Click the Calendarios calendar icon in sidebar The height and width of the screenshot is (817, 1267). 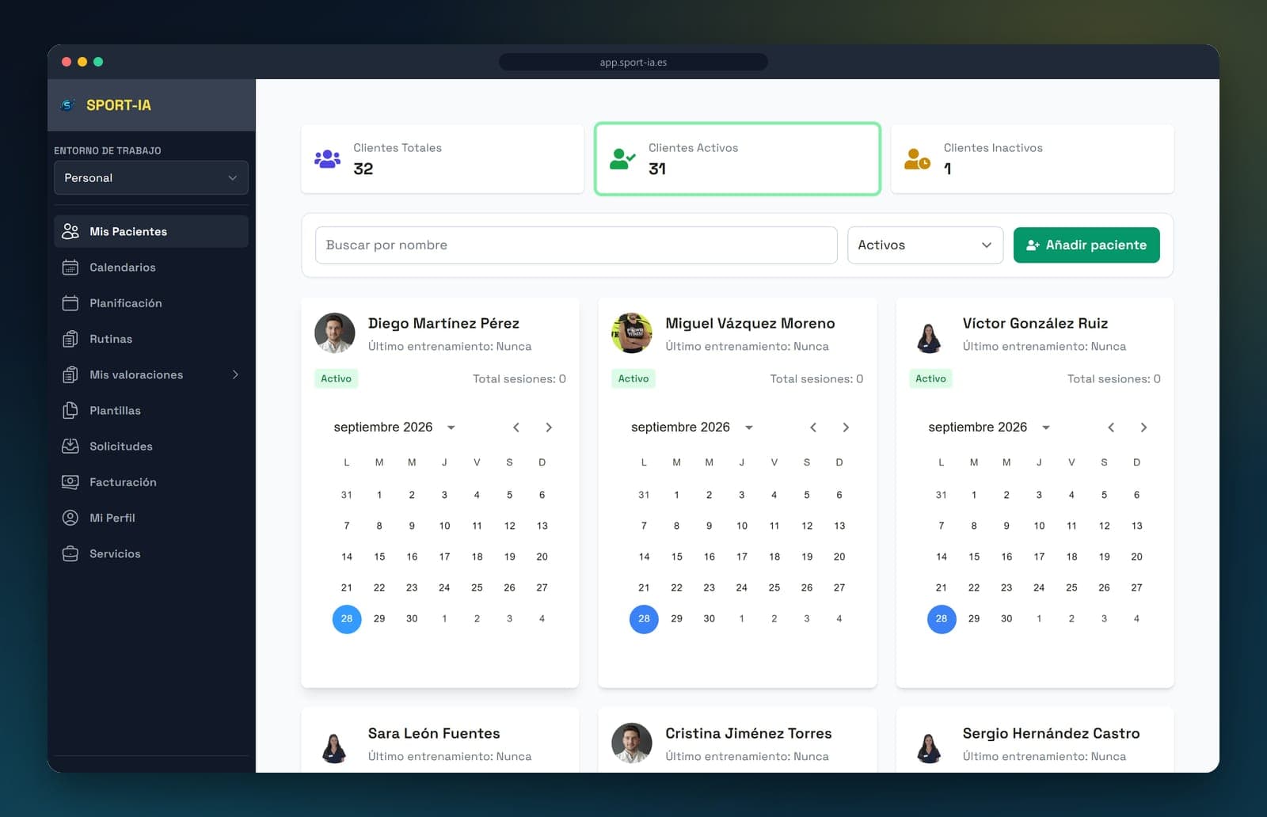[70, 268]
